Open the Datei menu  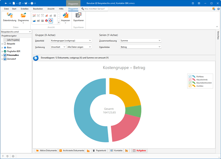pyautogui.click(x=6, y=9)
